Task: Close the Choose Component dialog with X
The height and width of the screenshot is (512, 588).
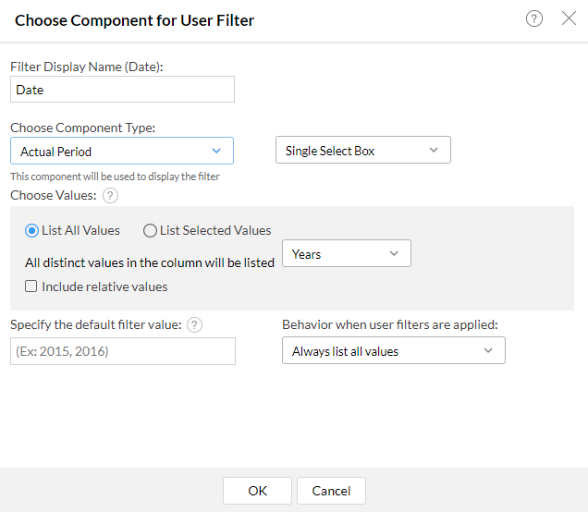Action: tap(569, 19)
